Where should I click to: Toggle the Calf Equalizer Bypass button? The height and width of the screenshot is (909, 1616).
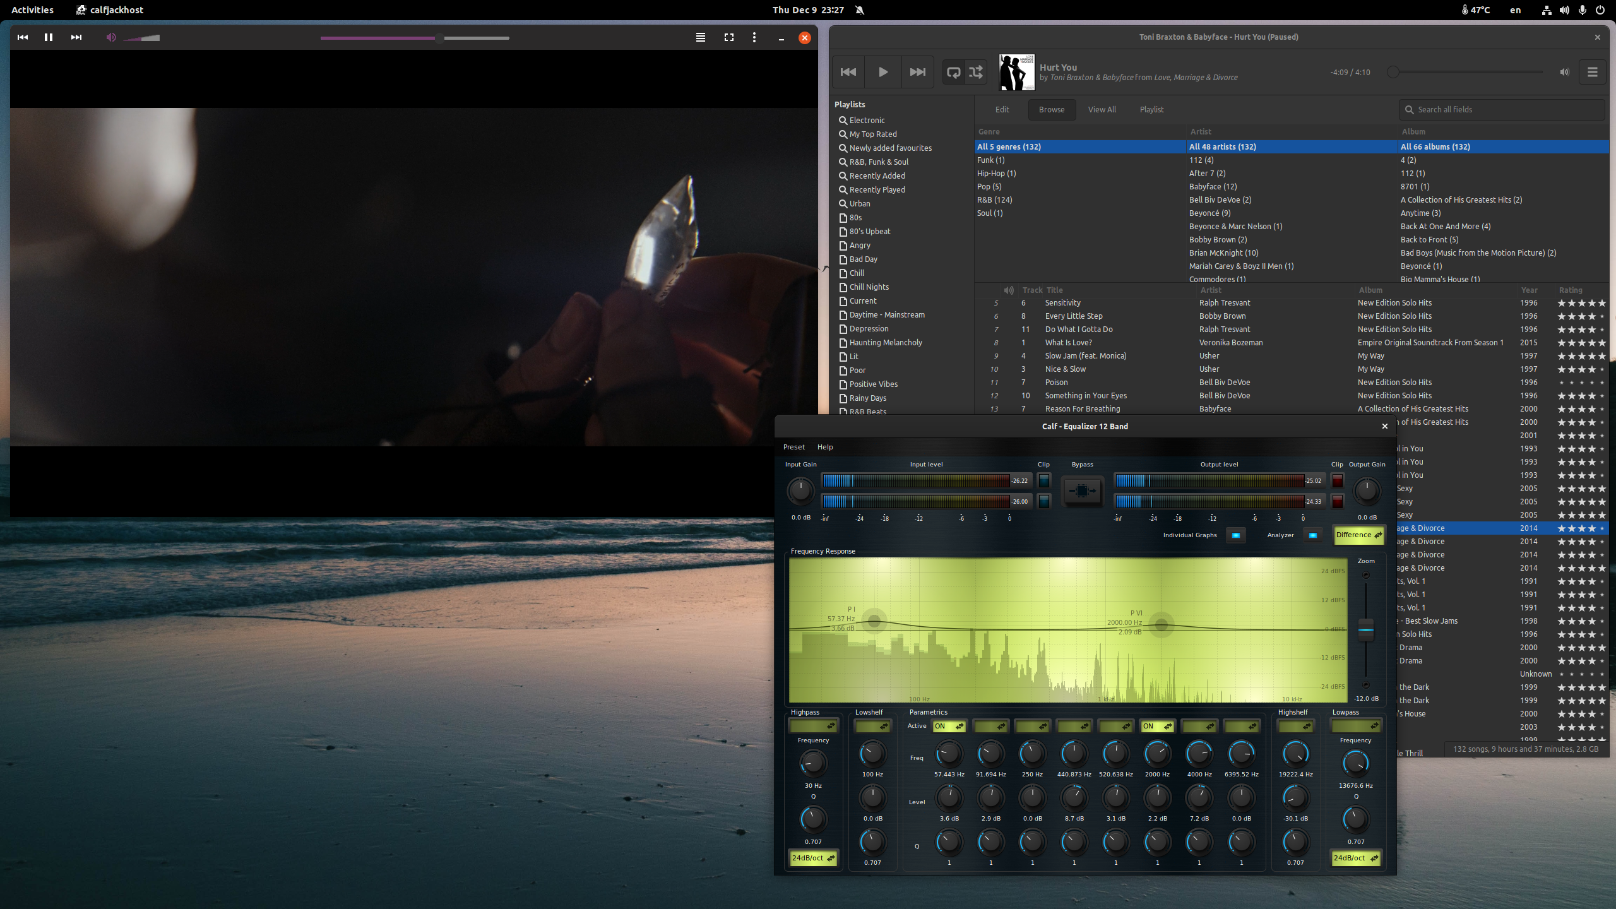pyautogui.click(x=1082, y=490)
